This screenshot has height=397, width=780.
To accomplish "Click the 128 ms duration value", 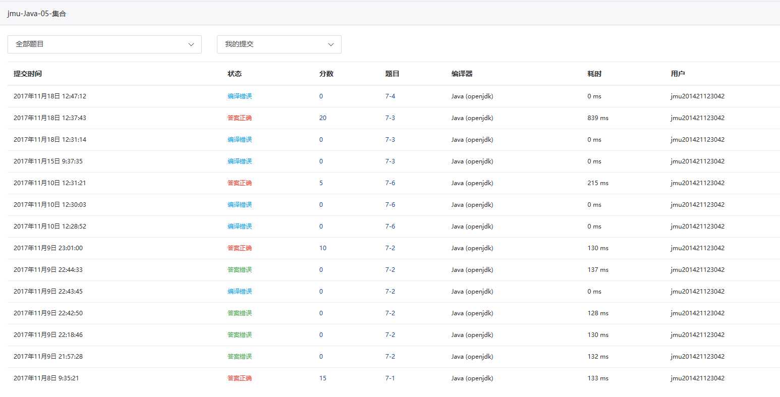I will click(x=598, y=313).
